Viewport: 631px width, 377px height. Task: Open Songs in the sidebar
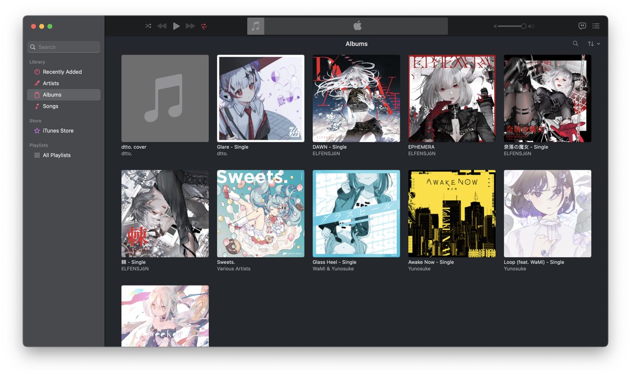click(64, 106)
